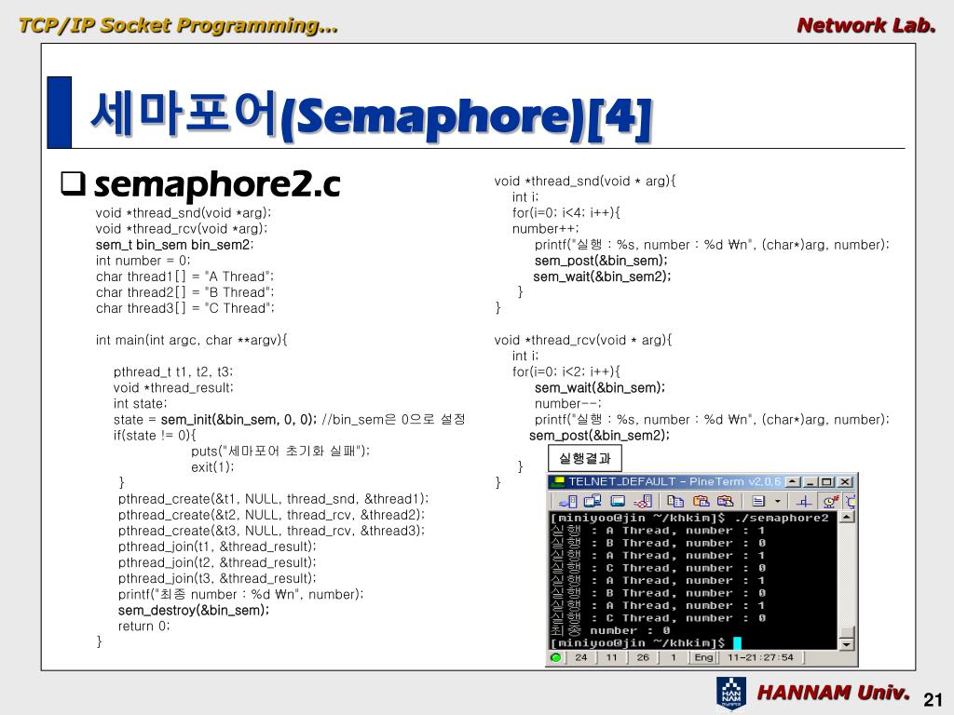
Task: Click the Disconnect icon with red cross
Action: 643,502
